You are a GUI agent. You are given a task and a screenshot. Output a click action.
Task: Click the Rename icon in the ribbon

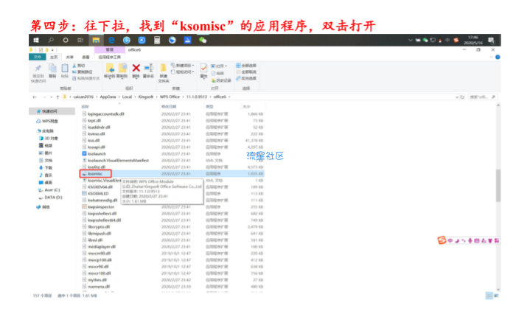point(148,68)
